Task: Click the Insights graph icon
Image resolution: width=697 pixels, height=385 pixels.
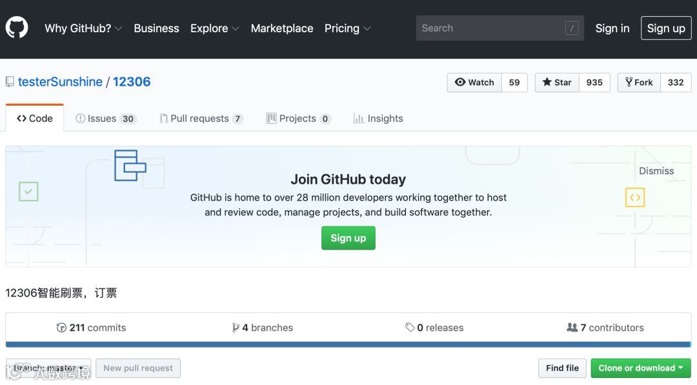Action: coord(358,119)
